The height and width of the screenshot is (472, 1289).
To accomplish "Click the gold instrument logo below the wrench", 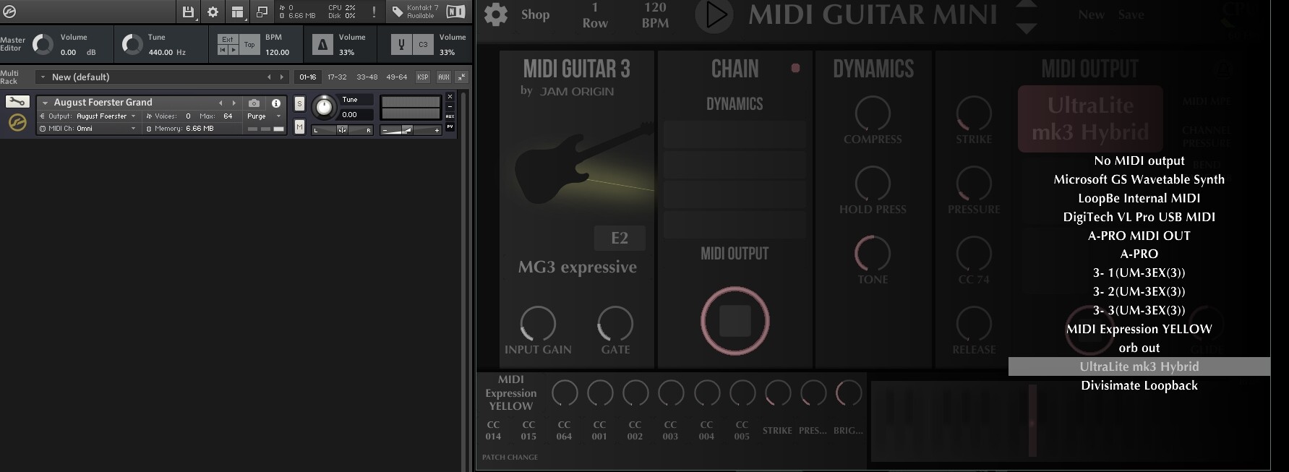I will pos(17,124).
